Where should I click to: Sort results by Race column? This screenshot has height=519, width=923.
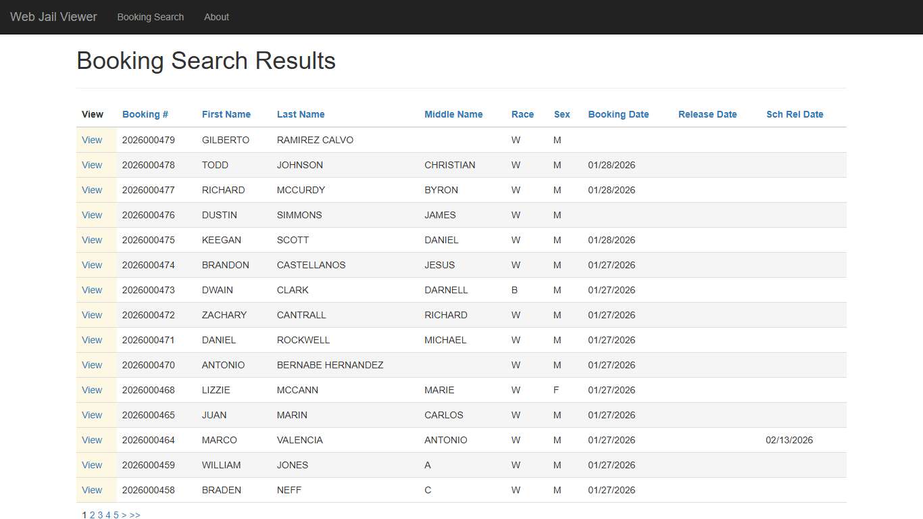[522, 114]
